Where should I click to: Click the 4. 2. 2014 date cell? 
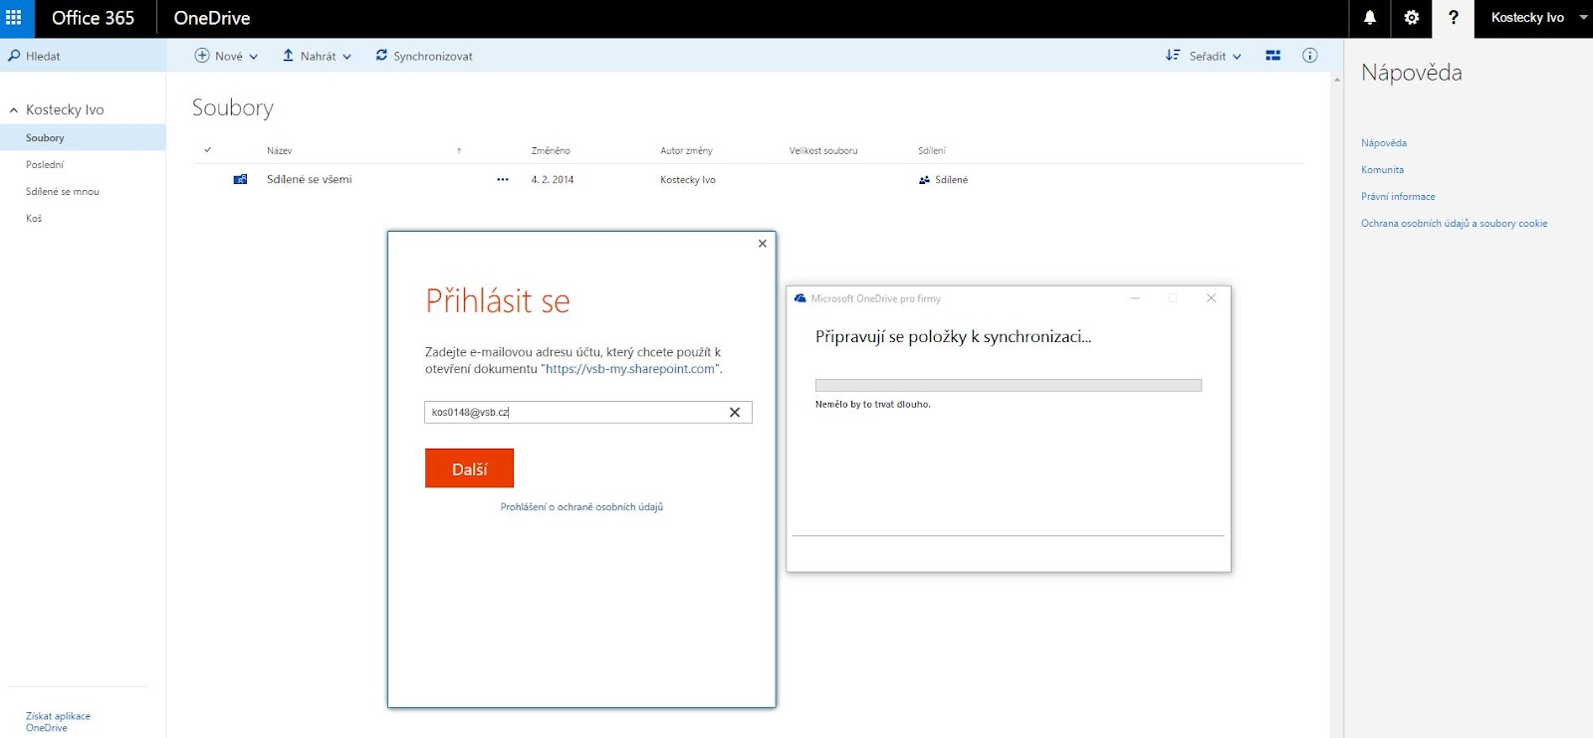pyautogui.click(x=553, y=180)
